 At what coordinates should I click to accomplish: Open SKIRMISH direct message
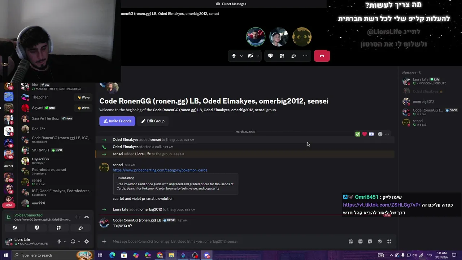tap(56, 150)
